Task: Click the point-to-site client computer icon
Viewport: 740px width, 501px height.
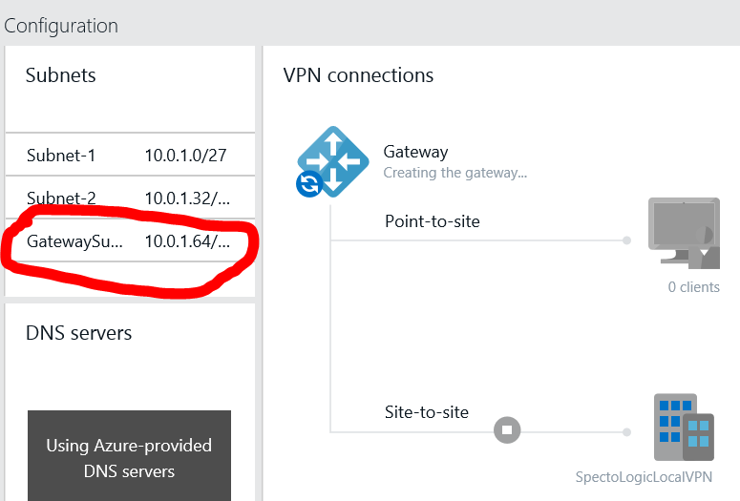Action: point(683,234)
